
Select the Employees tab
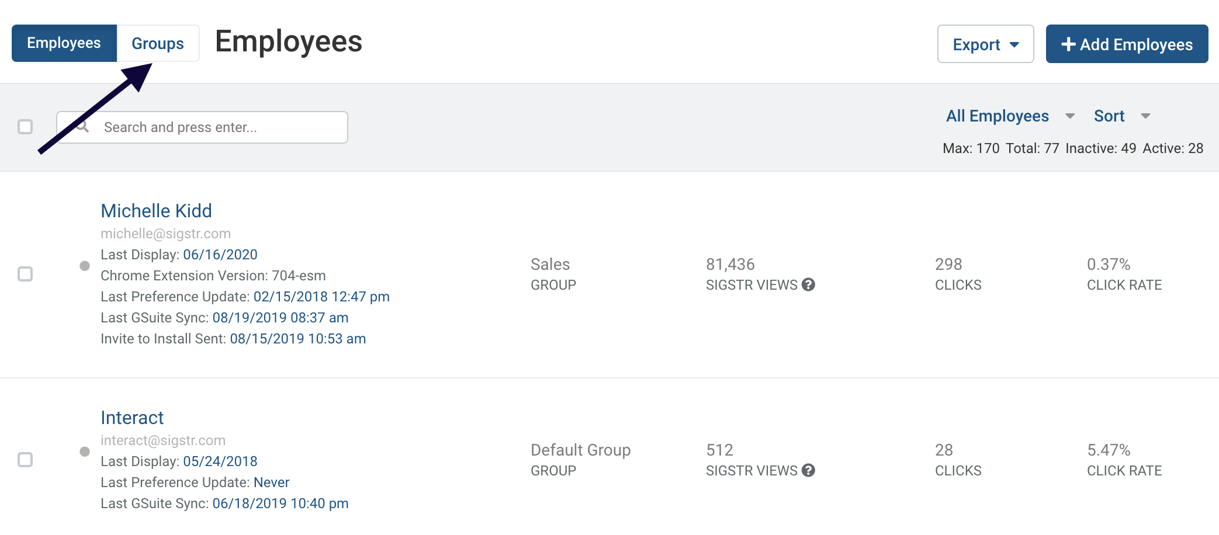click(x=64, y=43)
